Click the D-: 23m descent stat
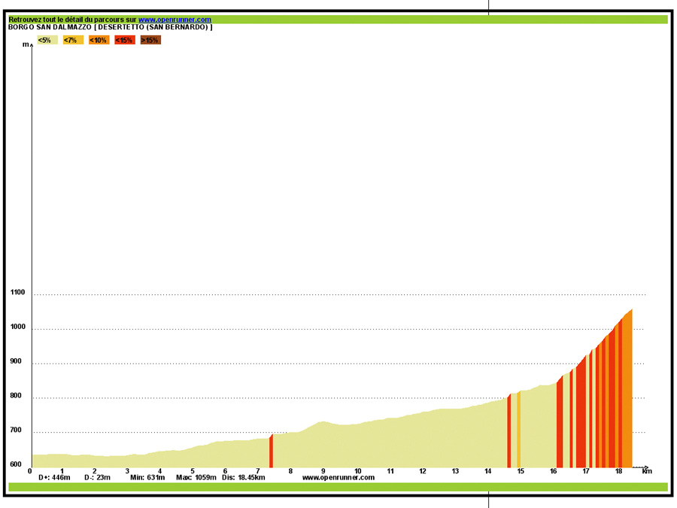The width and height of the screenshot is (677, 508). [x=97, y=477]
